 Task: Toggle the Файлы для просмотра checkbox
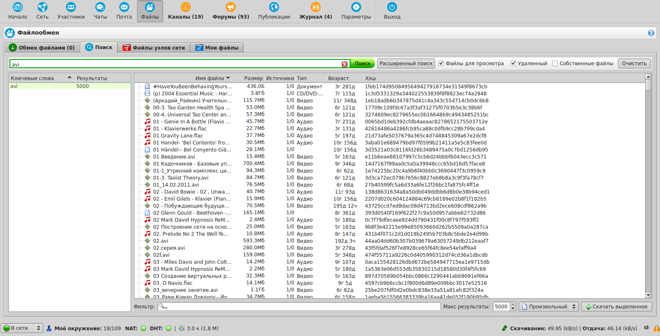pos(441,64)
